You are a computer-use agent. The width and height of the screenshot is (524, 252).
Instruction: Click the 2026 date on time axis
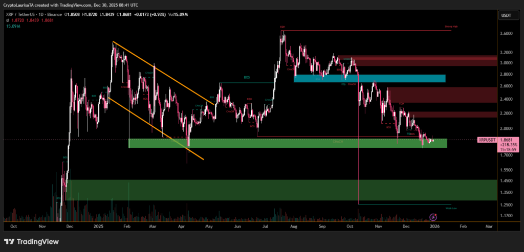434,225
